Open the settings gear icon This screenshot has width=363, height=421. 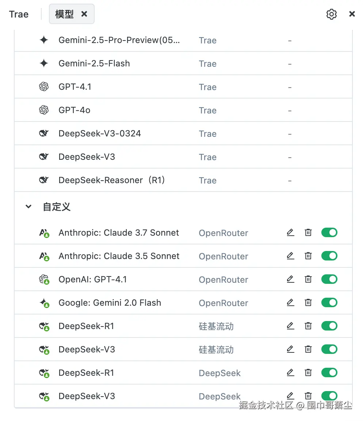coord(331,14)
